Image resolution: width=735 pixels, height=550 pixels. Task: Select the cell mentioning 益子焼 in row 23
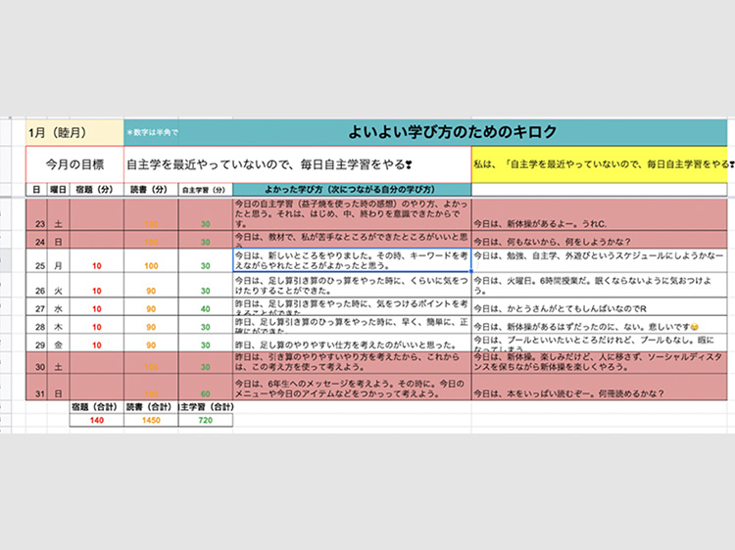click(352, 215)
